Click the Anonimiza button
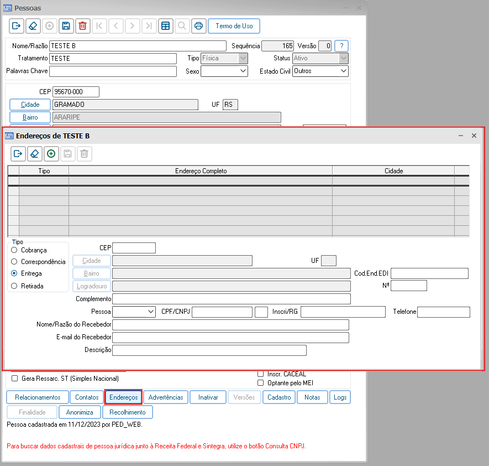This screenshot has height=466, width=489. pos(80,412)
